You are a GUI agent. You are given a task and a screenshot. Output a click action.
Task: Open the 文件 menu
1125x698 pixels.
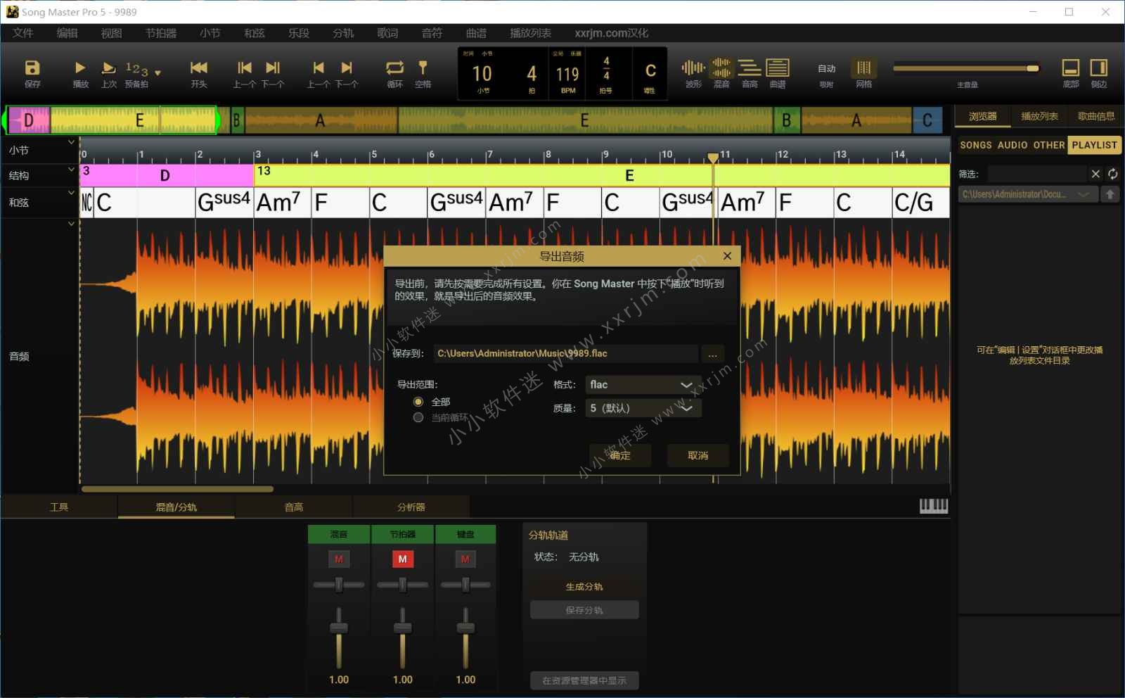click(x=23, y=33)
